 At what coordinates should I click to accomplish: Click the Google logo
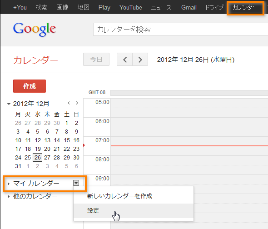tap(35, 29)
